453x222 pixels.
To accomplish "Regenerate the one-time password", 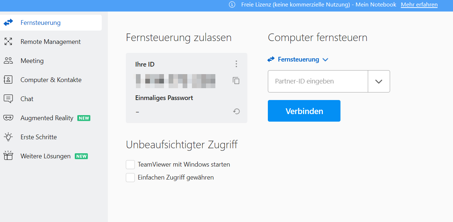I will [x=236, y=112].
